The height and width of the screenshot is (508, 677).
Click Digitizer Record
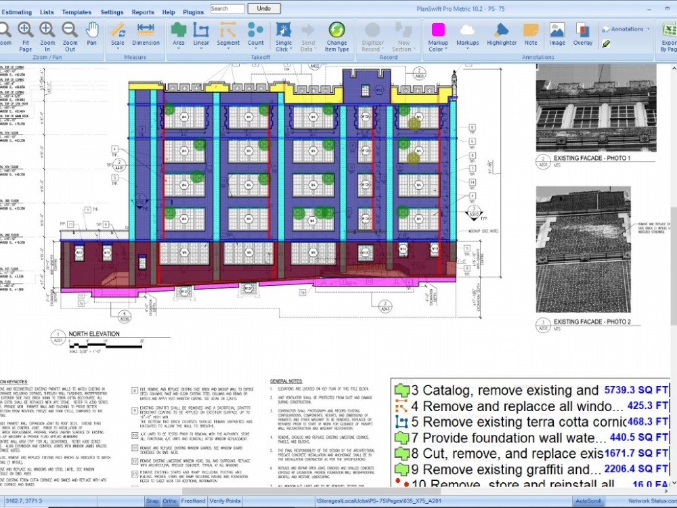372,37
